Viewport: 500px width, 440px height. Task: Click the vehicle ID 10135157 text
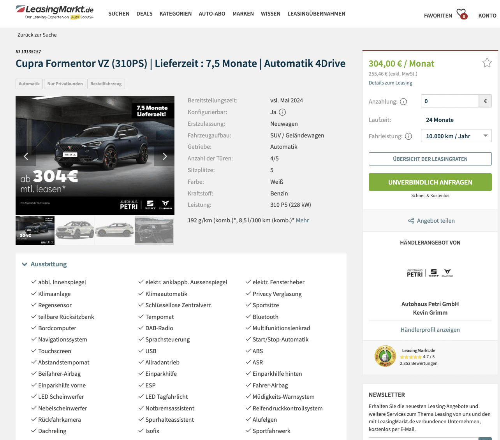click(28, 52)
